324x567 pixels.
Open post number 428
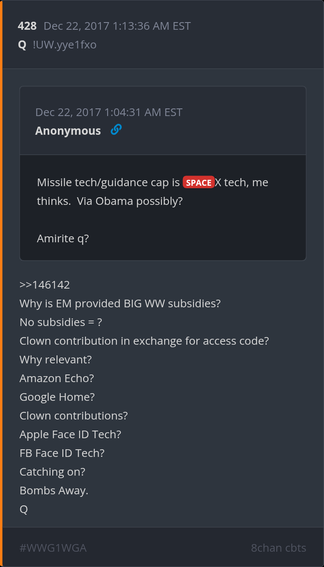pyautogui.click(x=27, y=26)
